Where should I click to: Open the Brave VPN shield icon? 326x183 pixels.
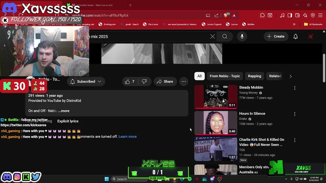(x=313, y=15)
